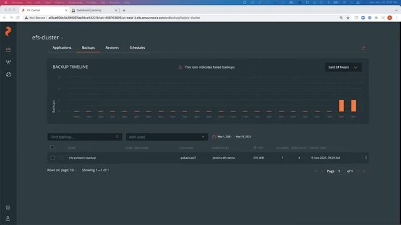Click the Portworx logo in the sidebar
This screenshot has width=401, height=225.
[8, 31]
